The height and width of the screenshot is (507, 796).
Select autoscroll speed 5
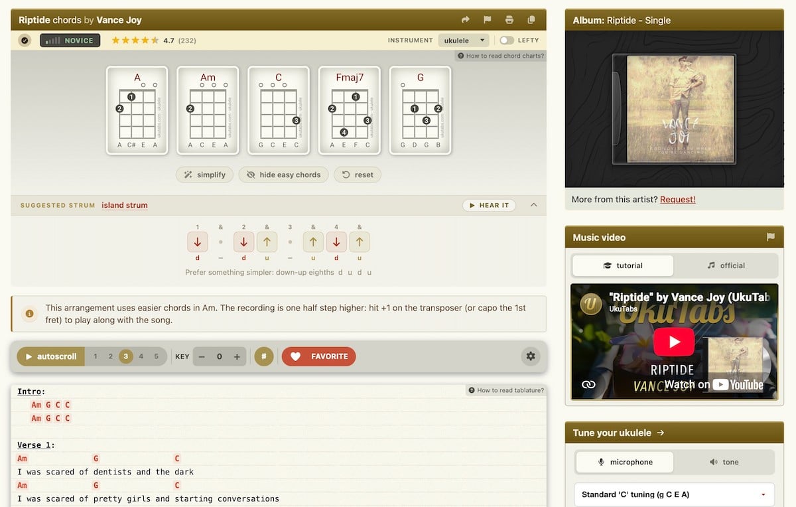[x=157, y=356]
